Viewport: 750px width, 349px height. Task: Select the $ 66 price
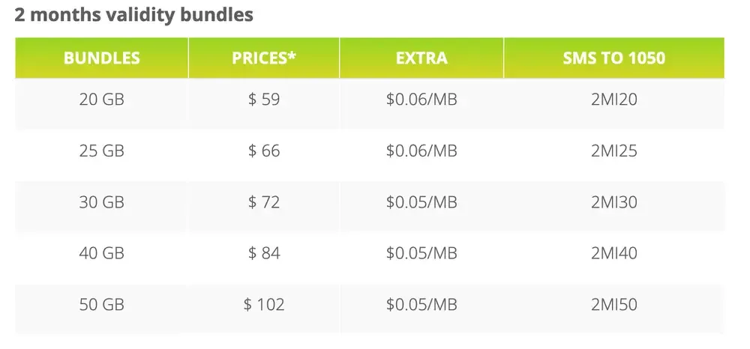[264, 151]
